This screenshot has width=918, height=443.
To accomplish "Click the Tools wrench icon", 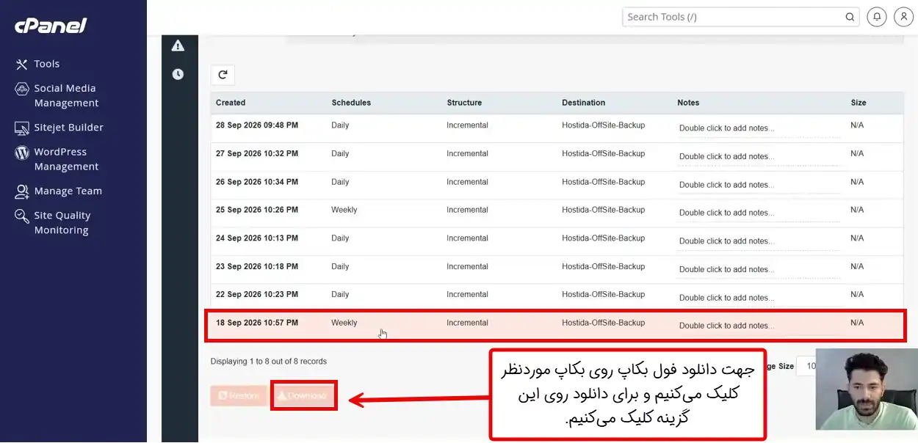I will (21, 65).
